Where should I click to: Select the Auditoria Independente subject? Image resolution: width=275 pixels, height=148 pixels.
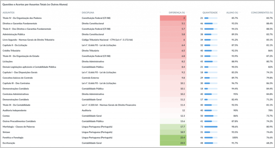tap(14, 110)
